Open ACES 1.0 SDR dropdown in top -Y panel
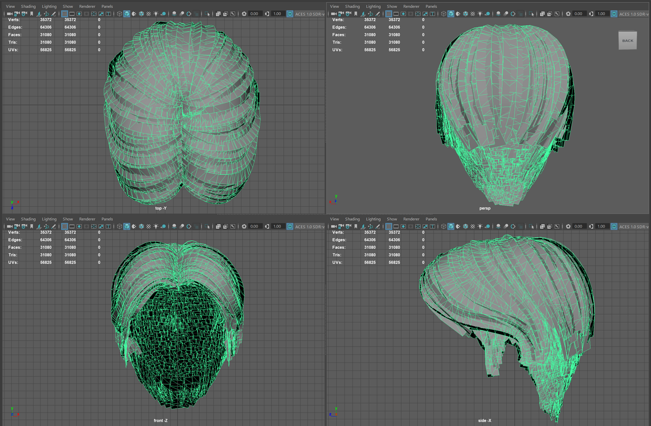The height and width of the screenshot is (426, 651). [309, 14]
